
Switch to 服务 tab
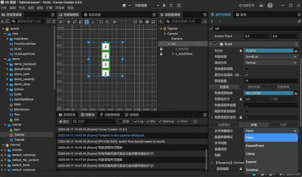(241, 15)
